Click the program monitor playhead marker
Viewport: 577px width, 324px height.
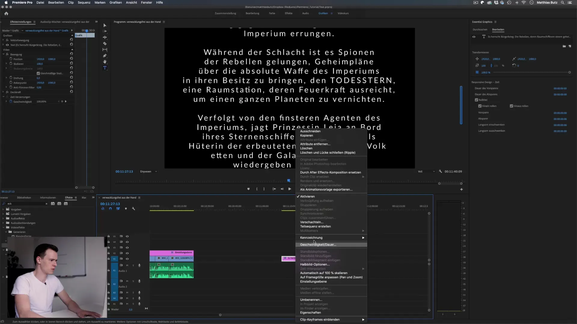pos(288,181)
